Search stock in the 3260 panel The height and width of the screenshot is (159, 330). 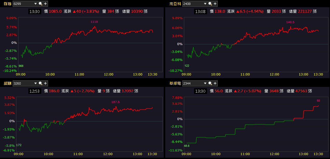coord(40,83)
